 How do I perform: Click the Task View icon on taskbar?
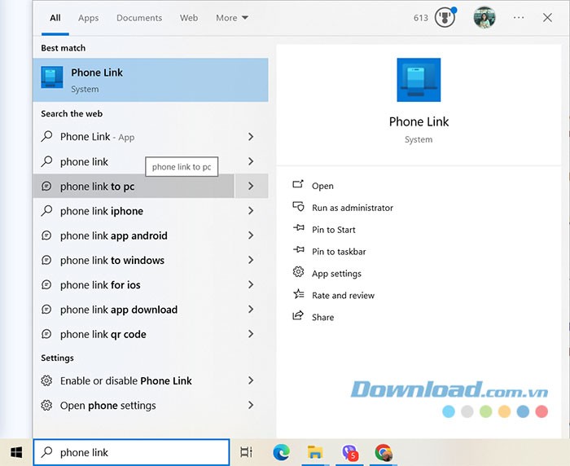pyautogui.click(x=246, y=452)
